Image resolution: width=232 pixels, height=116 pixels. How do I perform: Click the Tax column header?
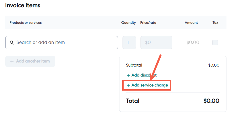[x=215, y=23]
